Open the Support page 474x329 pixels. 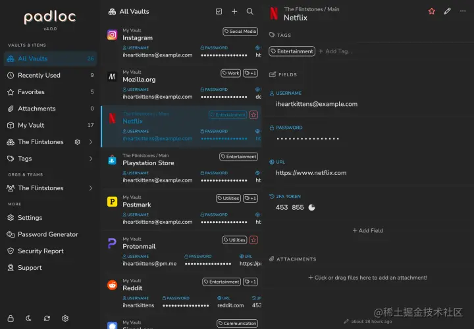pos(50,268)
